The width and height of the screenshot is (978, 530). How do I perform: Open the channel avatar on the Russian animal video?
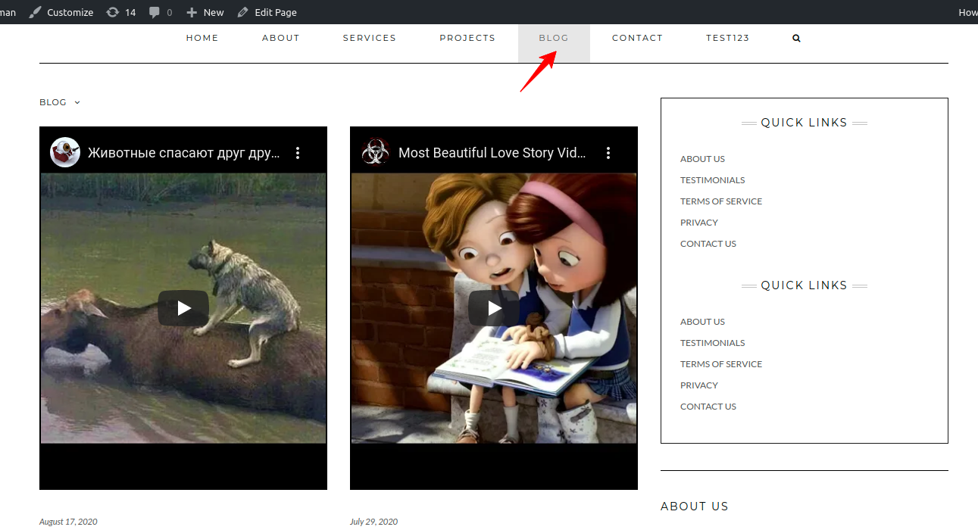click(65, 152)
